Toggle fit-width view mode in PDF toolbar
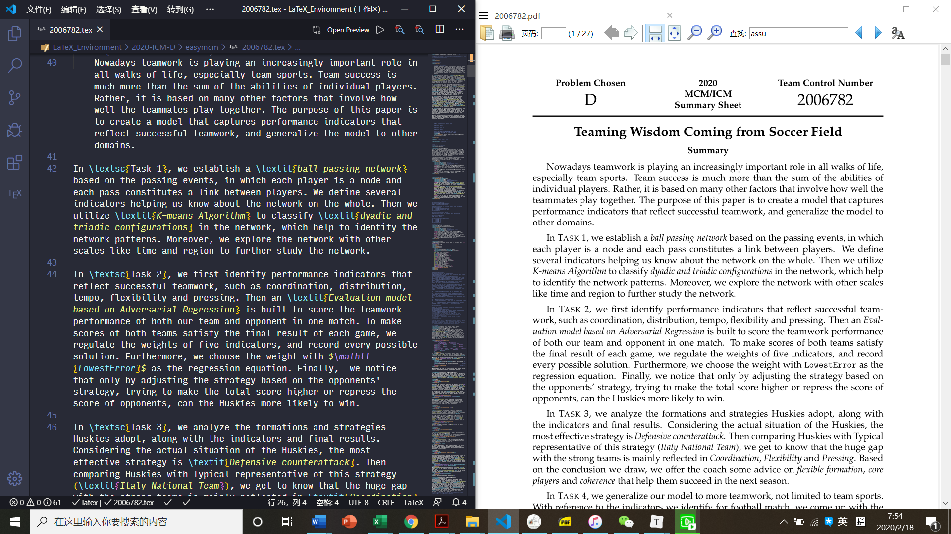The width and height of the screenshot is (951, 534). click(655, 33)
